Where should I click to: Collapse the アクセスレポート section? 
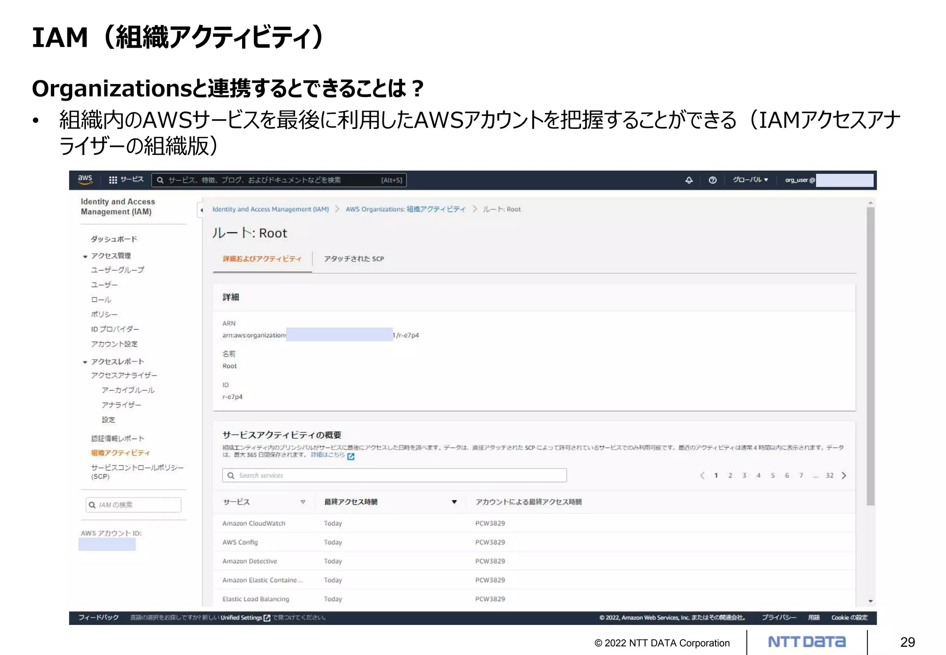click(85, 362)
